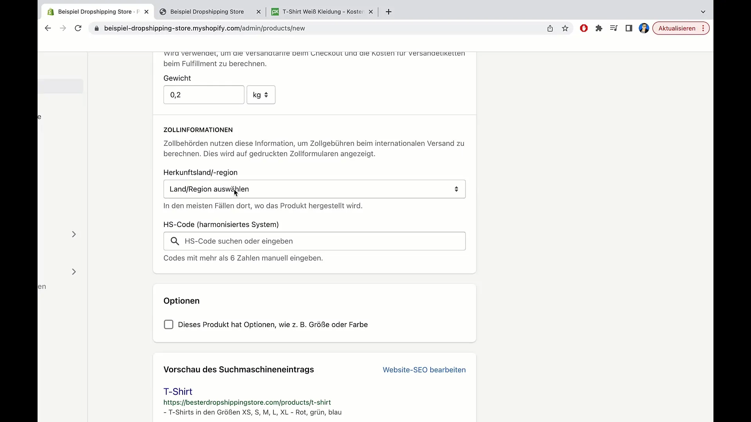751x422 pixels.
Task: Click the T-Shirt search preview title
Action: pyautogui.click(x=178, y=392)
